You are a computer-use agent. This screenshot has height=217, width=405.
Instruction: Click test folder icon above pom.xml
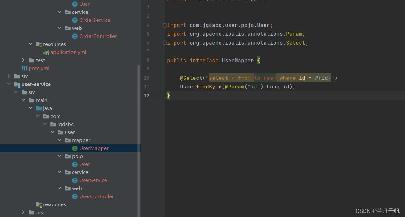click(x=32, y=60)
